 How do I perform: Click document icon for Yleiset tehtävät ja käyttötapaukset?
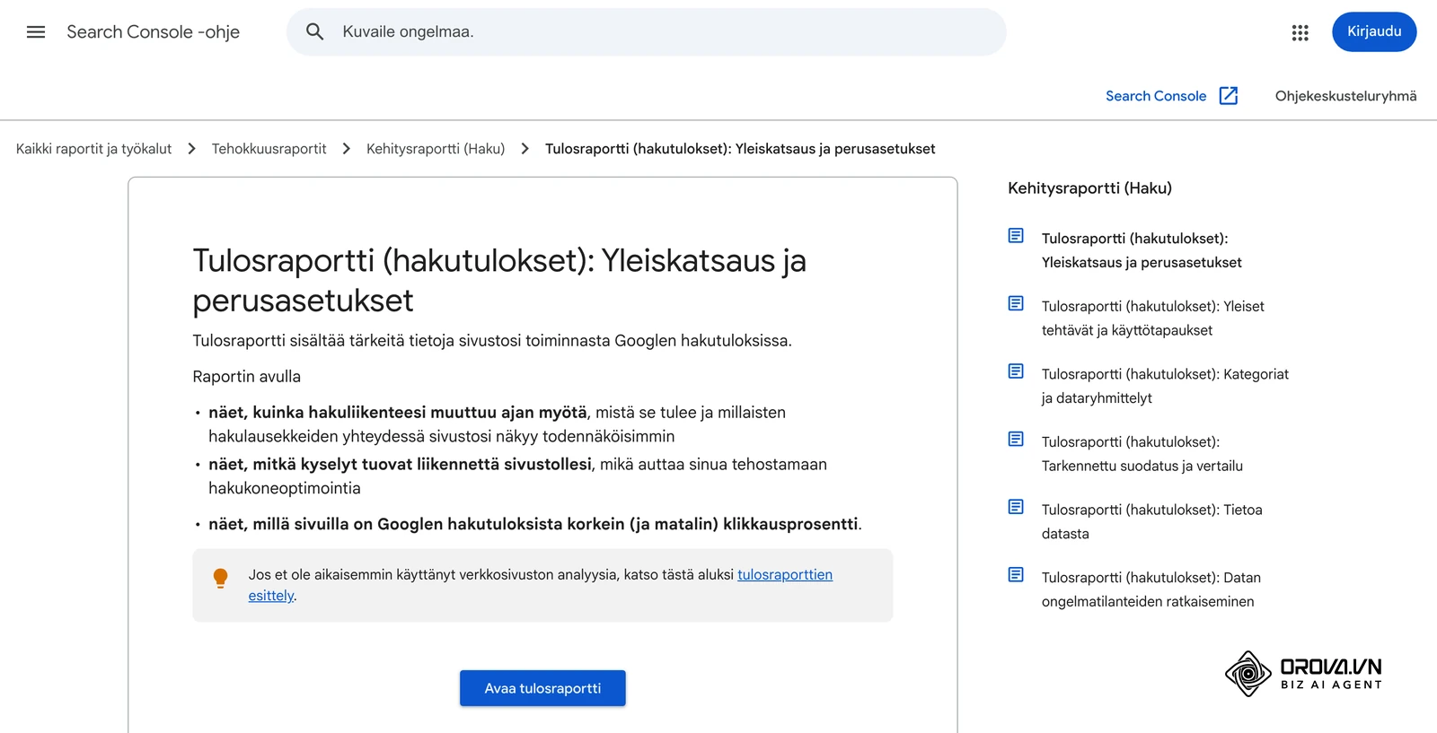pos(1016,303)
